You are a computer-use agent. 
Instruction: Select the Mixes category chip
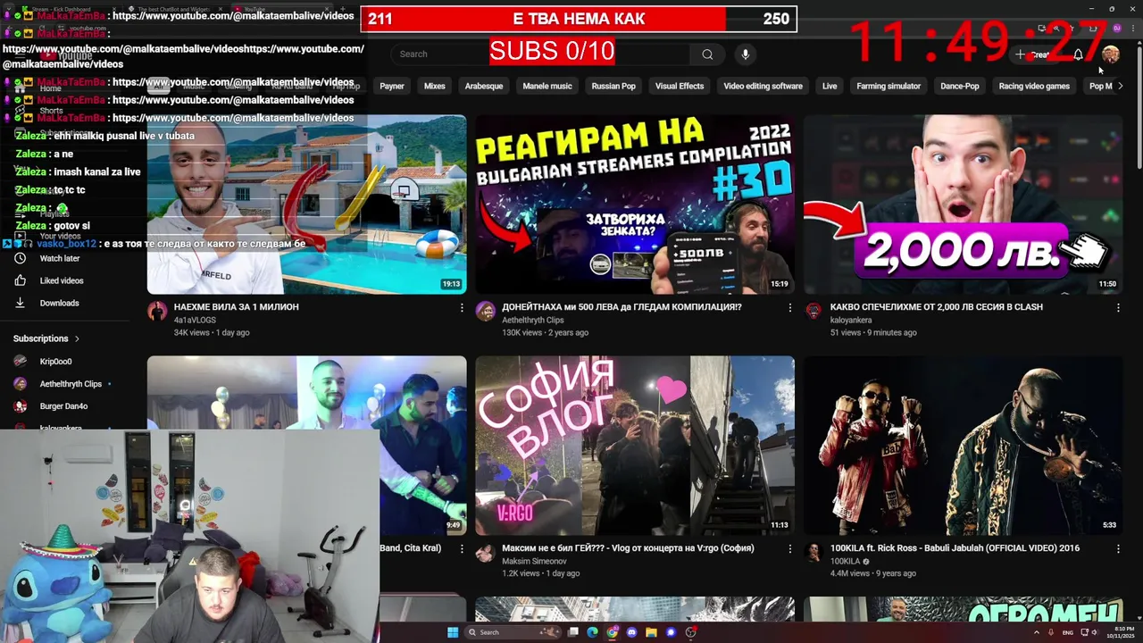435,86
